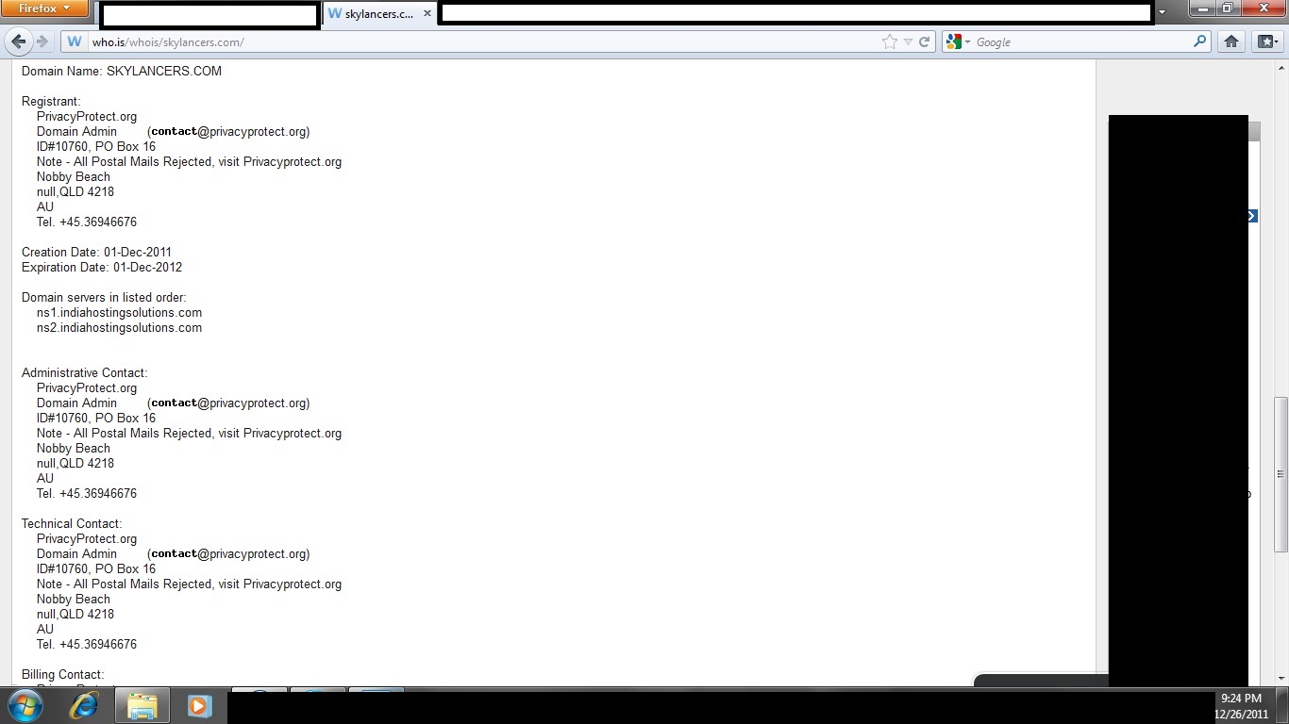Click 'Tel. +45.36946676' under Technical Contact
This screenshot has height=724, width=1289.
(87, 644)
